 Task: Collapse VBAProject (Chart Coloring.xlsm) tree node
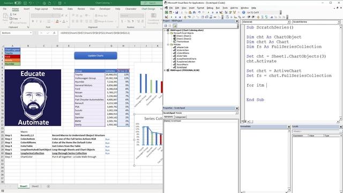tap(165, 30)
